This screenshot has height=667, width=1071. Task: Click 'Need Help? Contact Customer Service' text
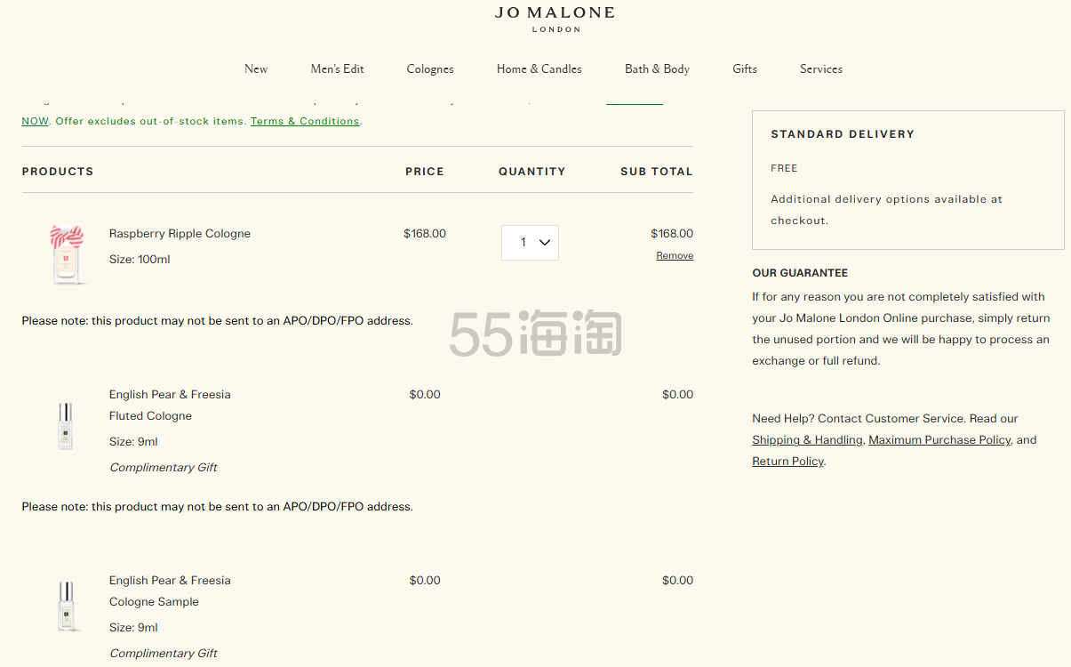point(859,419)
